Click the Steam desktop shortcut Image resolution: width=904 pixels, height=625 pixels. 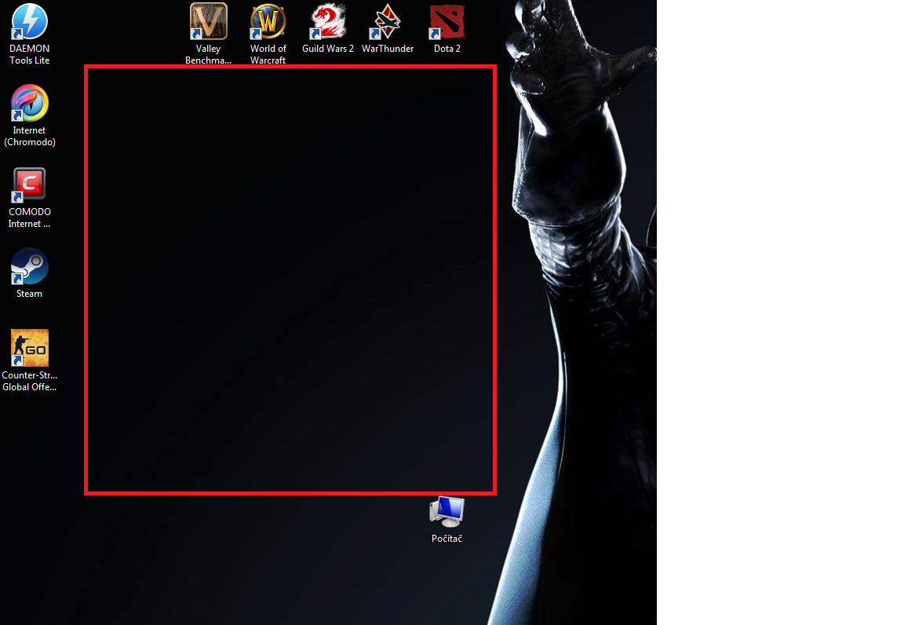[x=29, y=267]
